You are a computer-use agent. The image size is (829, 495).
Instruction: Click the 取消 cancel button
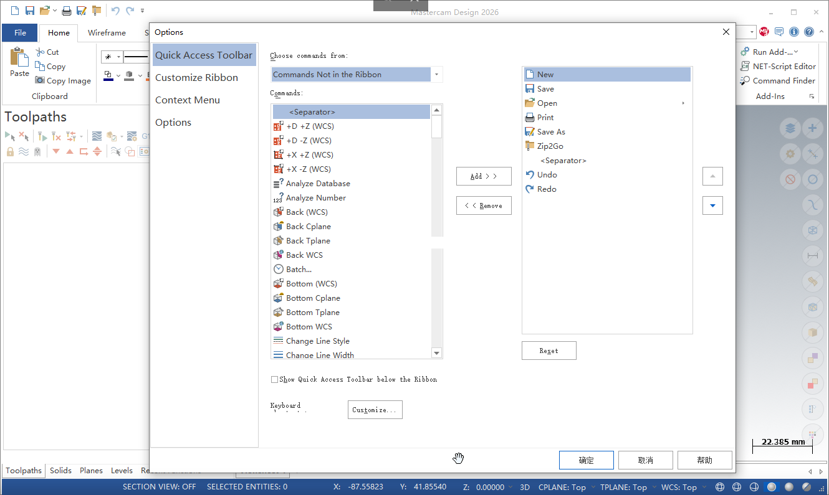pos(646,460)
